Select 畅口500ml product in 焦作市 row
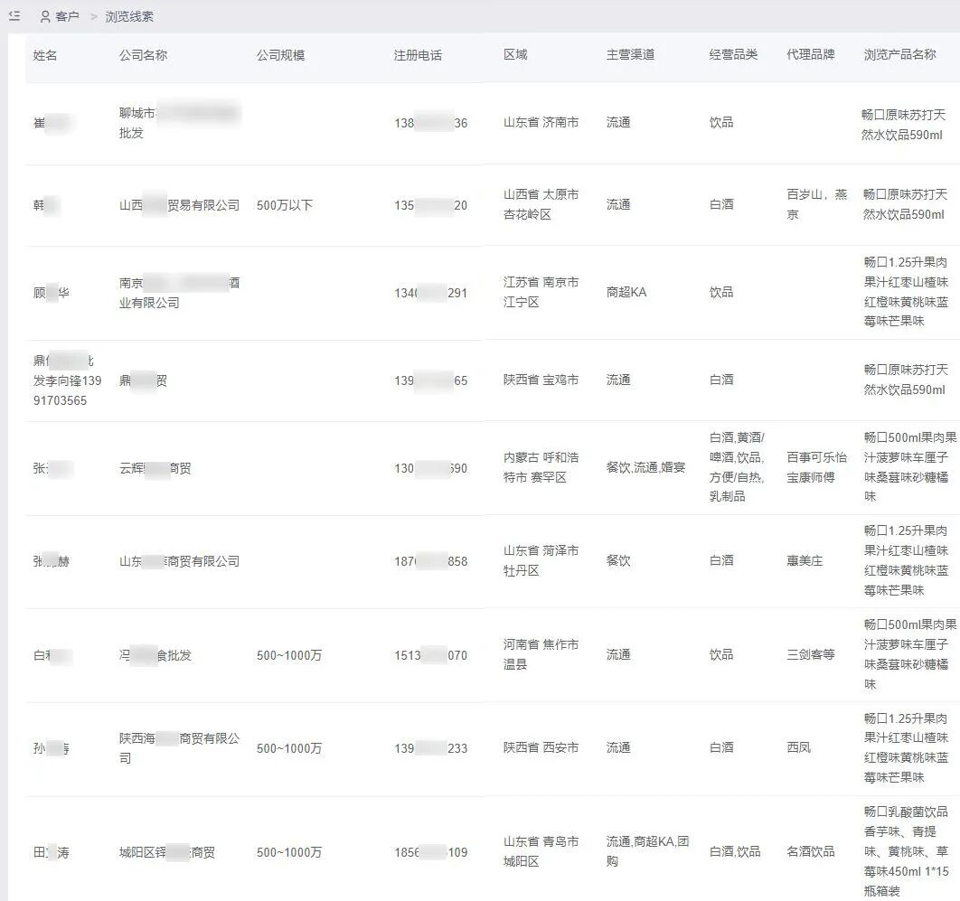This screenshot has width=960, height=901. tap(909, 654)
